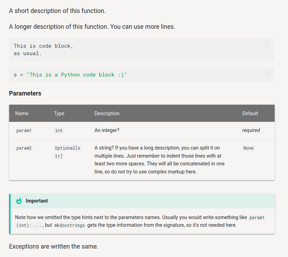Click the mkdocstrings inline code
The width and height of the screenshot is (288, 257).
[70, 225]
